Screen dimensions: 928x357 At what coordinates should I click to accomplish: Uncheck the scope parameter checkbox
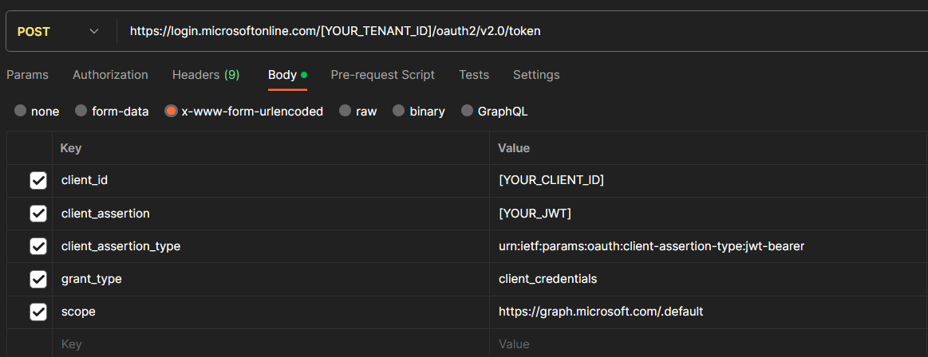coord(38,312)
